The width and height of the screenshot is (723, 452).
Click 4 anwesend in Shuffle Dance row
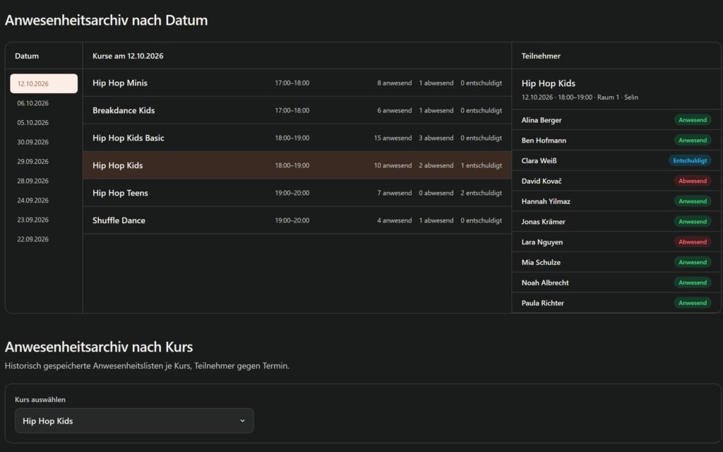click(394, 220)
